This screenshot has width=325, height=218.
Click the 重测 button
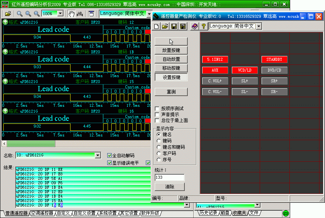point(171,92)
